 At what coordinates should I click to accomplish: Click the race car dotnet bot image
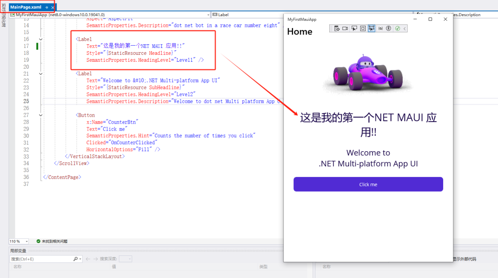coord(368,74)
